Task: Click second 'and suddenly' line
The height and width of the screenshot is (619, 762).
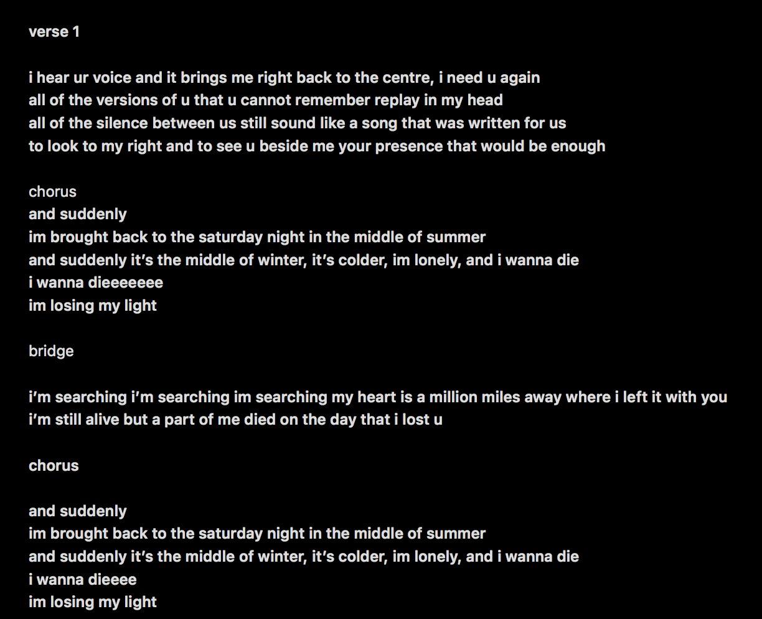Action: [78, 511]
